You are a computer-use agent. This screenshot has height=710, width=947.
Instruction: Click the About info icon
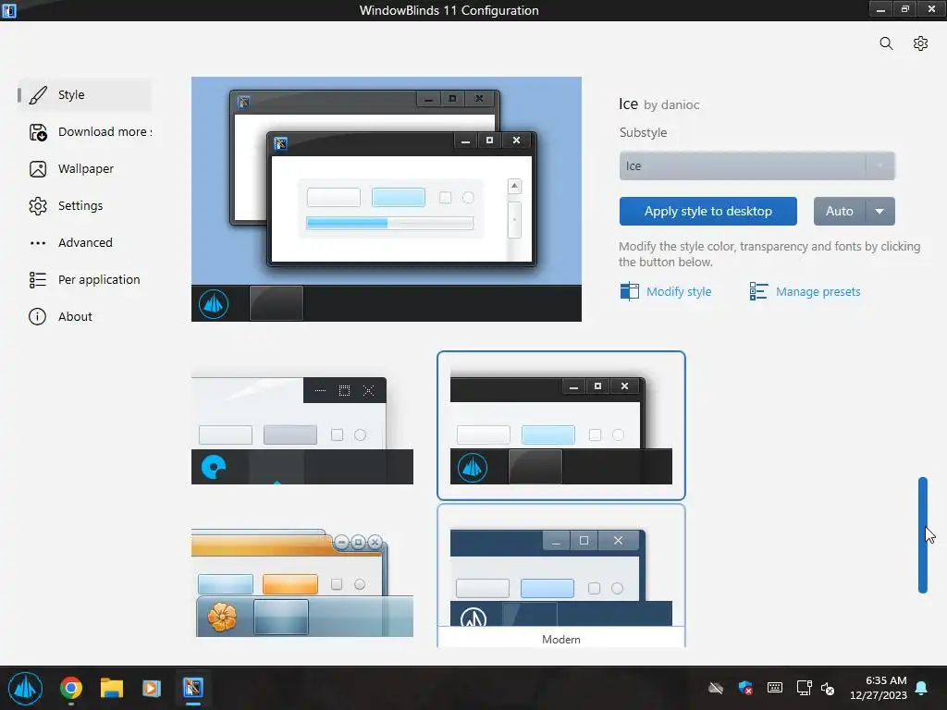coord(37,316)
